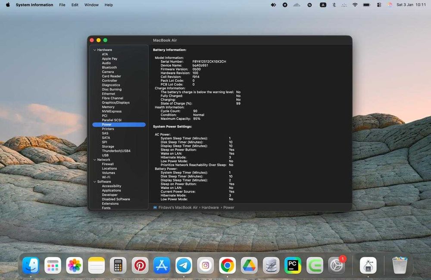Open Launchpad apps grid in Dock

pyautogui.click(x=53, y=265)
